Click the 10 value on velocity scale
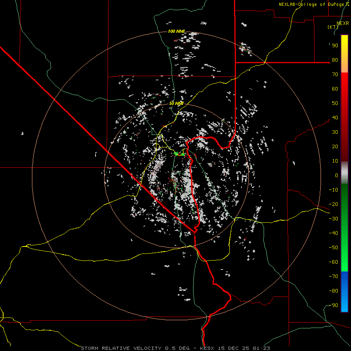The width and height of the screenshot is (351, 351). tap(335, 161)
